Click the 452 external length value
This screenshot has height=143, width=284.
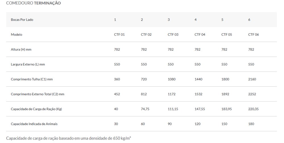pos(117,94)
